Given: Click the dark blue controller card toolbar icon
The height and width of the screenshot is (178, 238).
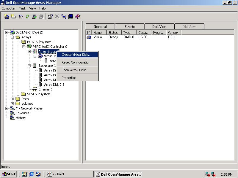Looking at the screenshot, I should click(71, 17).
